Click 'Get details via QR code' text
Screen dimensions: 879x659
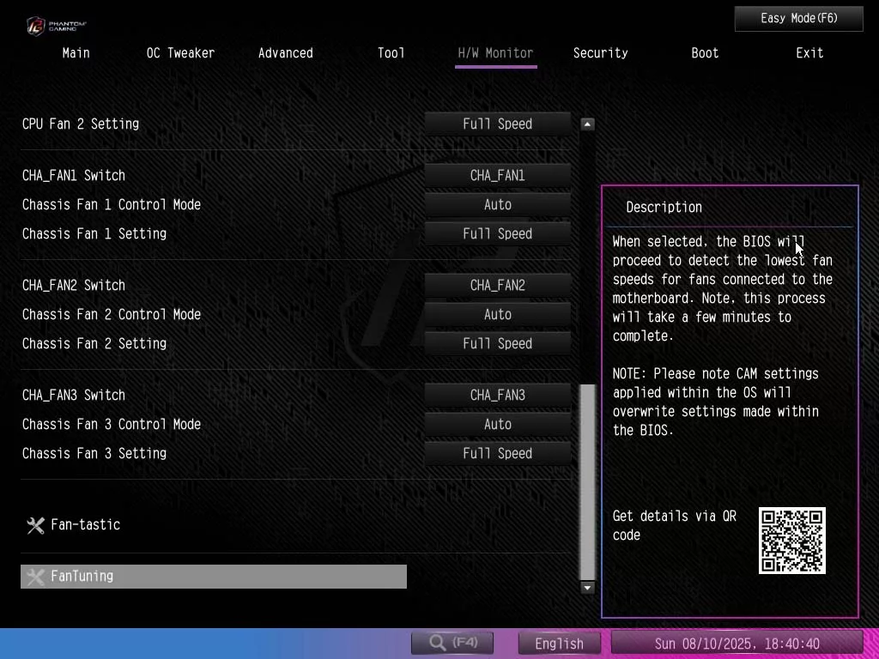pyautogui.click(x=675, y=525)
